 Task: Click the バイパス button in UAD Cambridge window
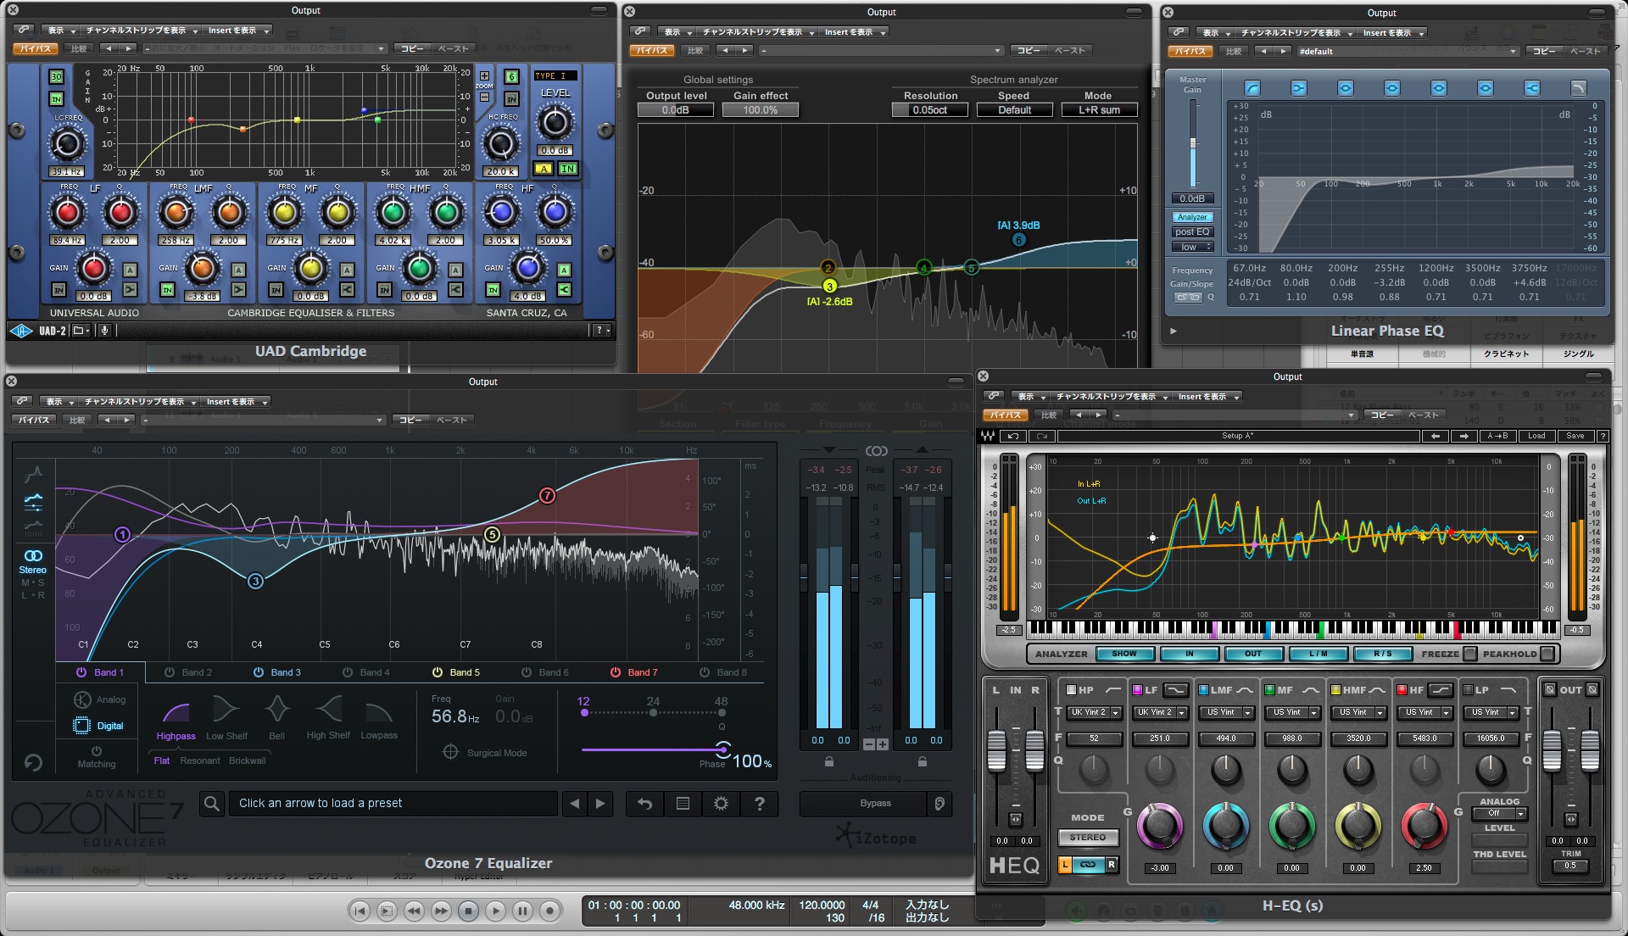pos(36,48)
